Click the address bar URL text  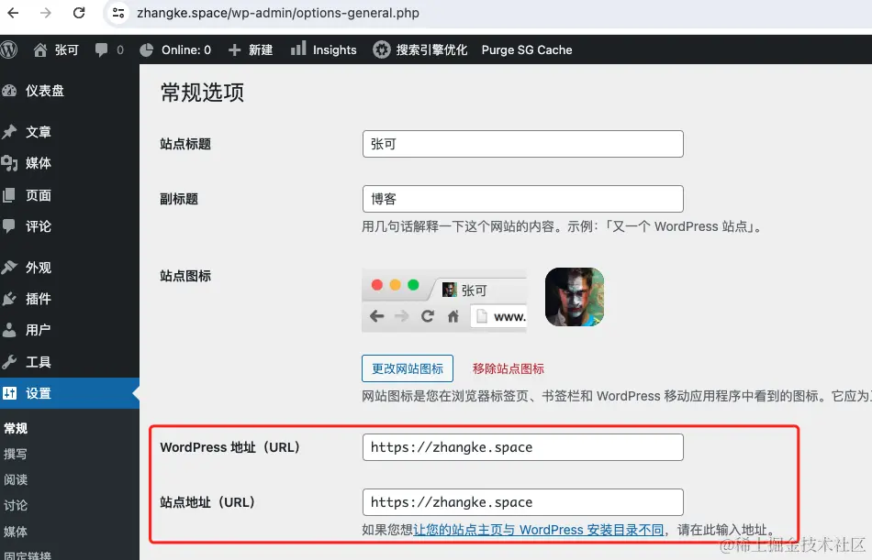[278, 13]
